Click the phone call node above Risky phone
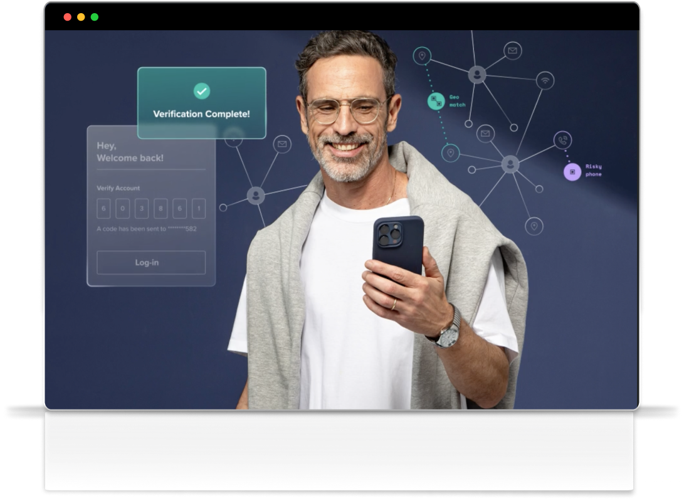684x501 pixels. (562, 140)
